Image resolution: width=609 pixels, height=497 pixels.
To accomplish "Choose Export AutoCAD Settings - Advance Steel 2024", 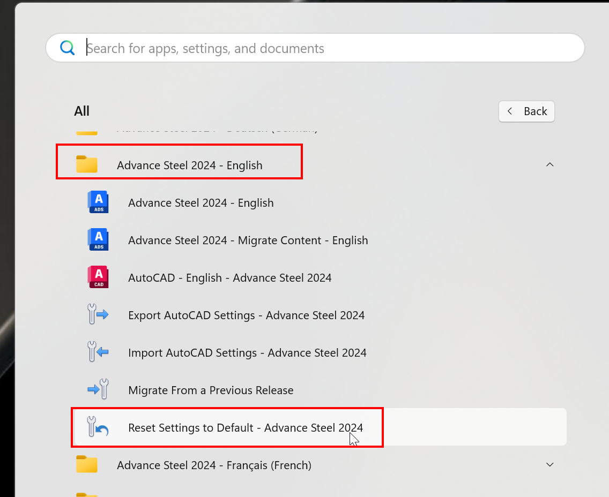I will click(x=246, y=315).
